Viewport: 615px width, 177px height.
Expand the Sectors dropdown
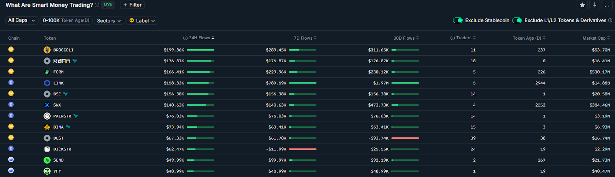point(109,21)
